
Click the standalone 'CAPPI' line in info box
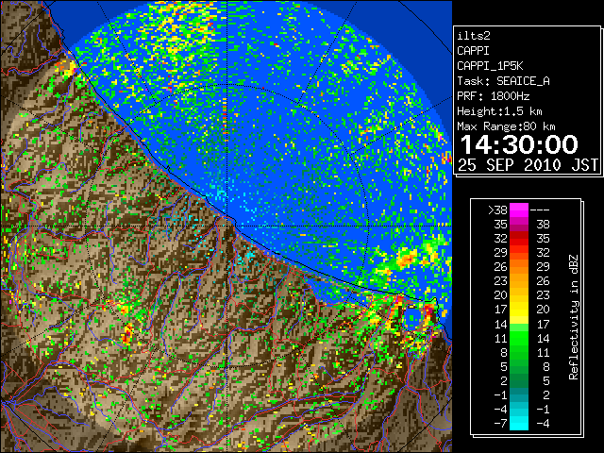474,51
